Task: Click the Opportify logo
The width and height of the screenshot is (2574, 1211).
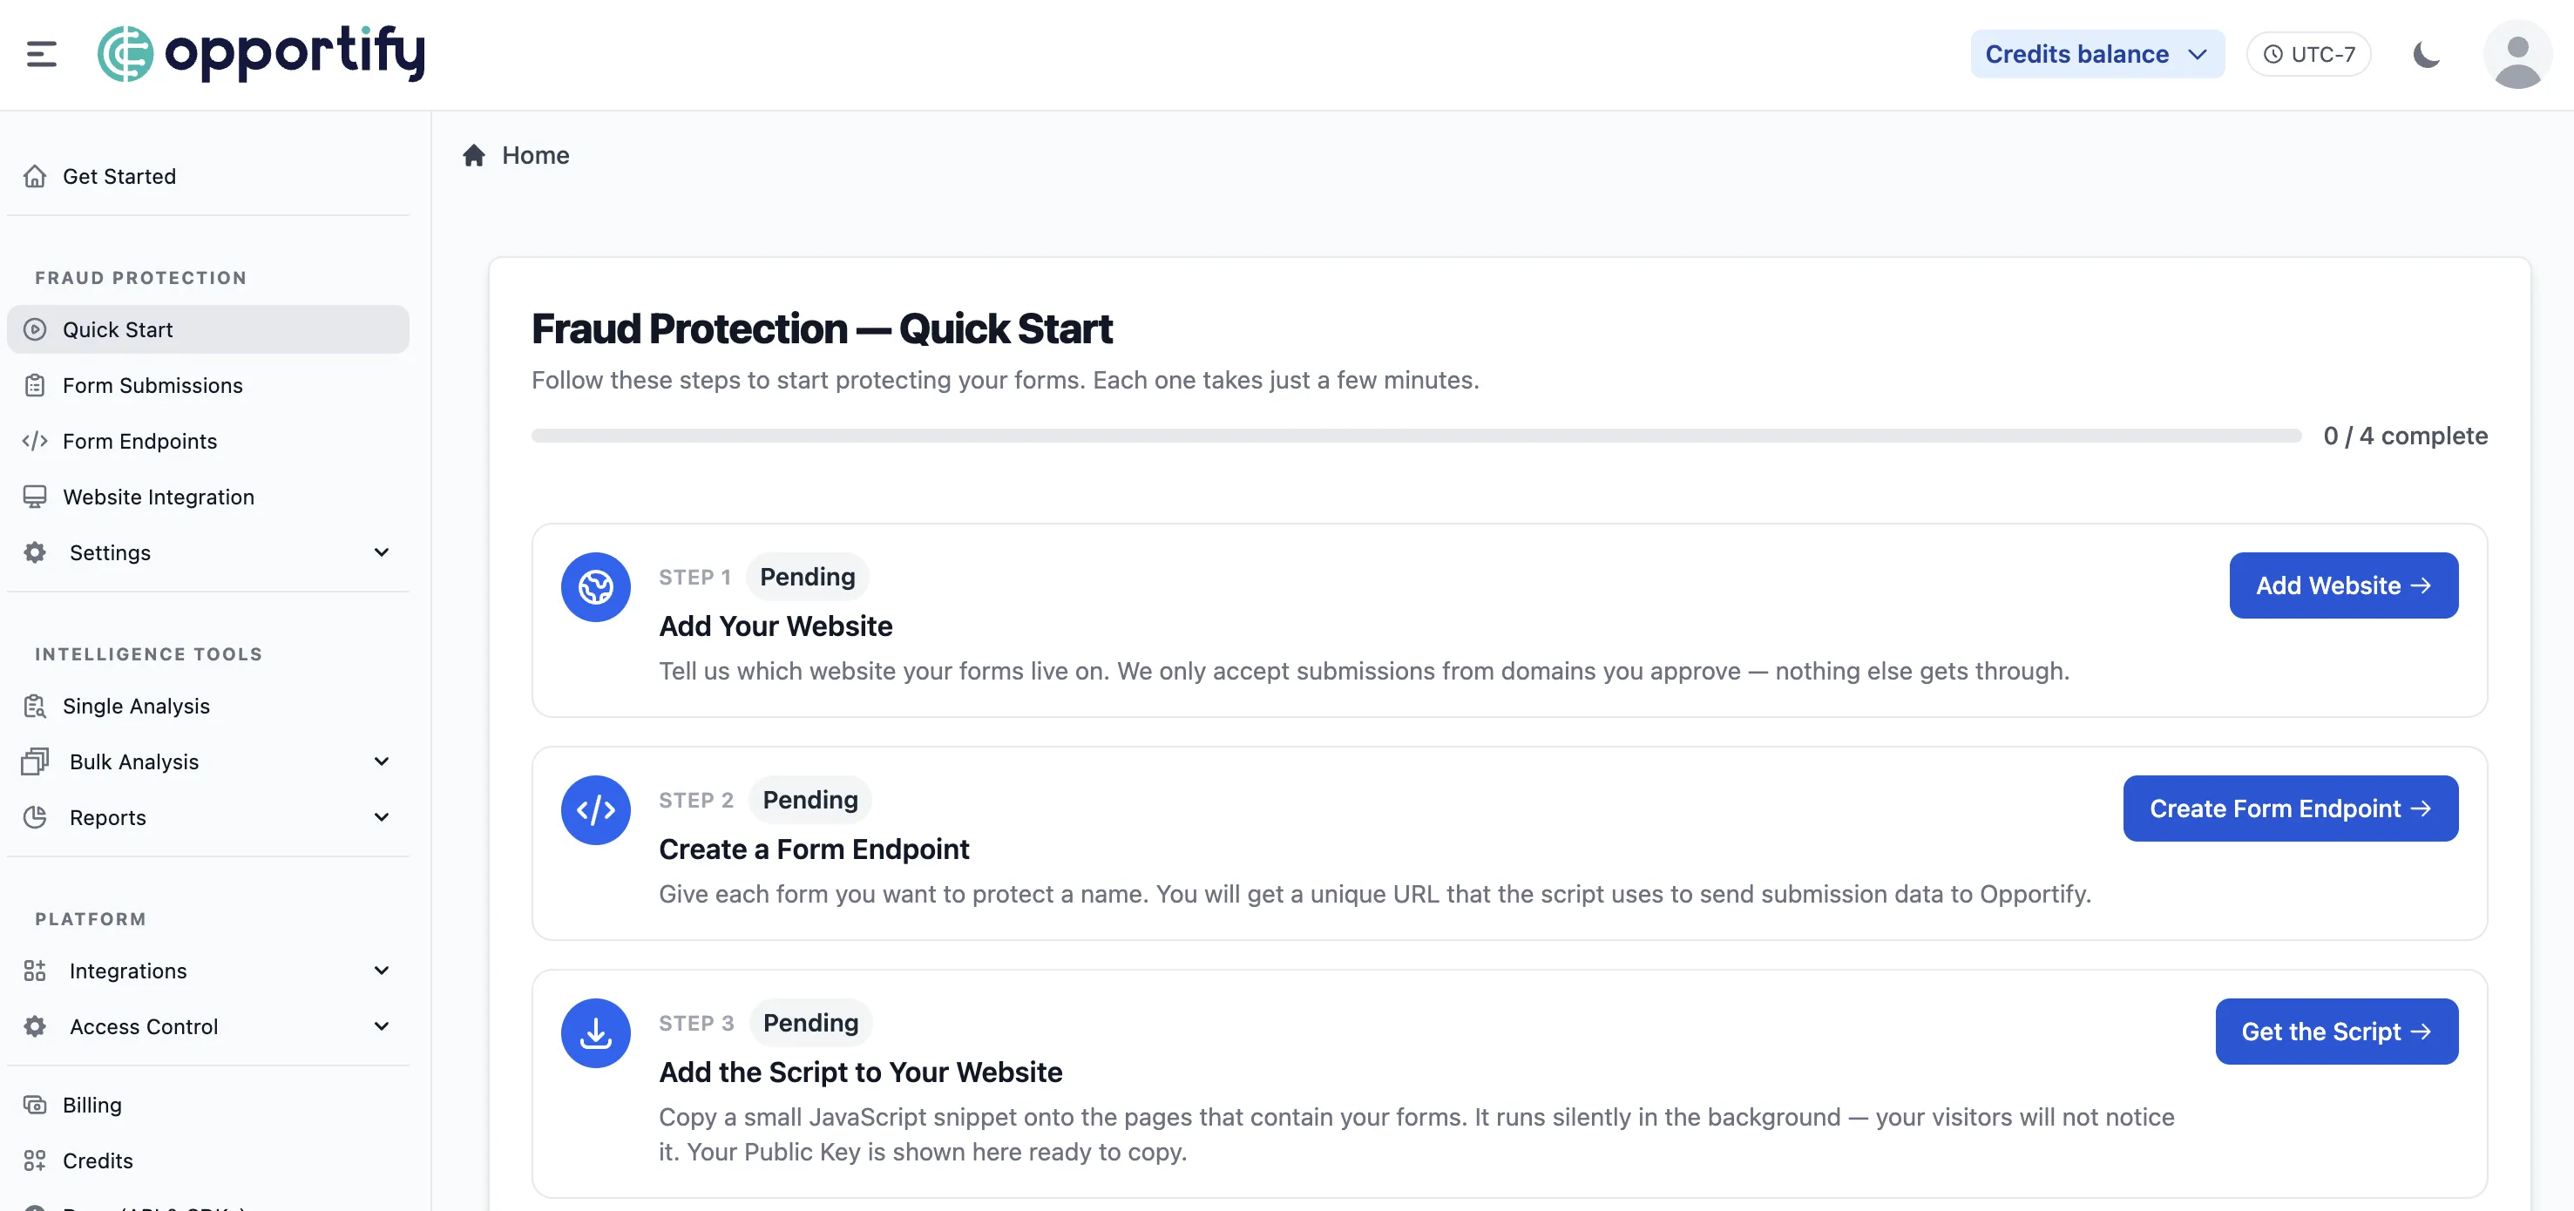Action: coord(261,53)
